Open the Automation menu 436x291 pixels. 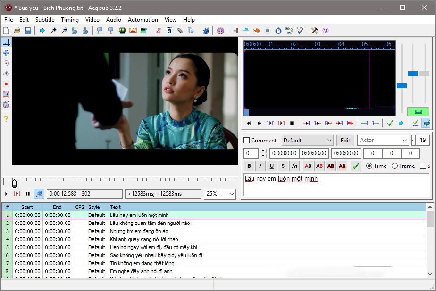pyautogui.click(x=143, y=20)
